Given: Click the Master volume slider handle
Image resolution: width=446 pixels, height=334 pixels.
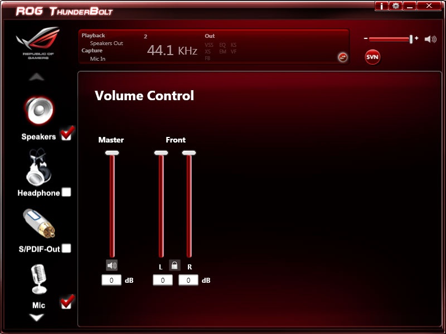Looking at the screenshot, I should [x=112, y=153].
